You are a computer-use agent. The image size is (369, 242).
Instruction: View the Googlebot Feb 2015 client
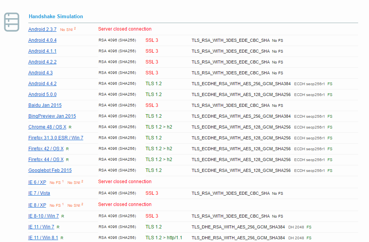pos(50,170)
